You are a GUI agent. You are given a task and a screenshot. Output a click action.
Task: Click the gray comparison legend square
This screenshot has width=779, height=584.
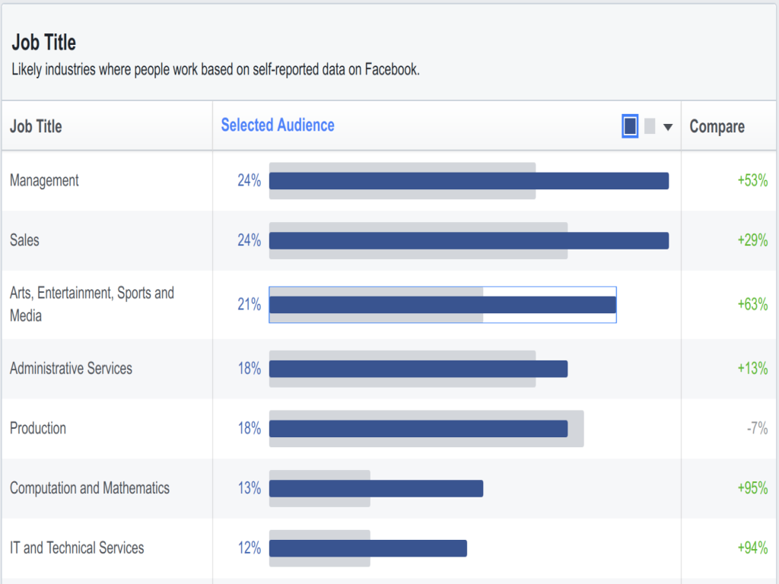point(650,126)
